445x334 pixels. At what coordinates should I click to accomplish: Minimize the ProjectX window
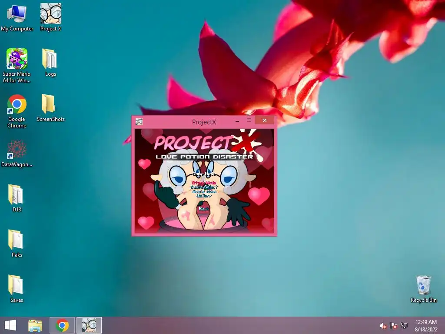pyautogui.click(x=237, y=121)
